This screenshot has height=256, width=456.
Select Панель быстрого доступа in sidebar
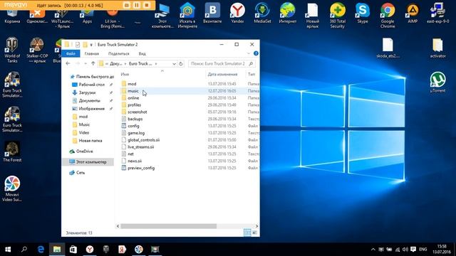(92, 77)
